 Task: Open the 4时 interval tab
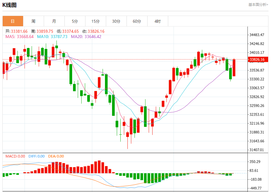158,21
